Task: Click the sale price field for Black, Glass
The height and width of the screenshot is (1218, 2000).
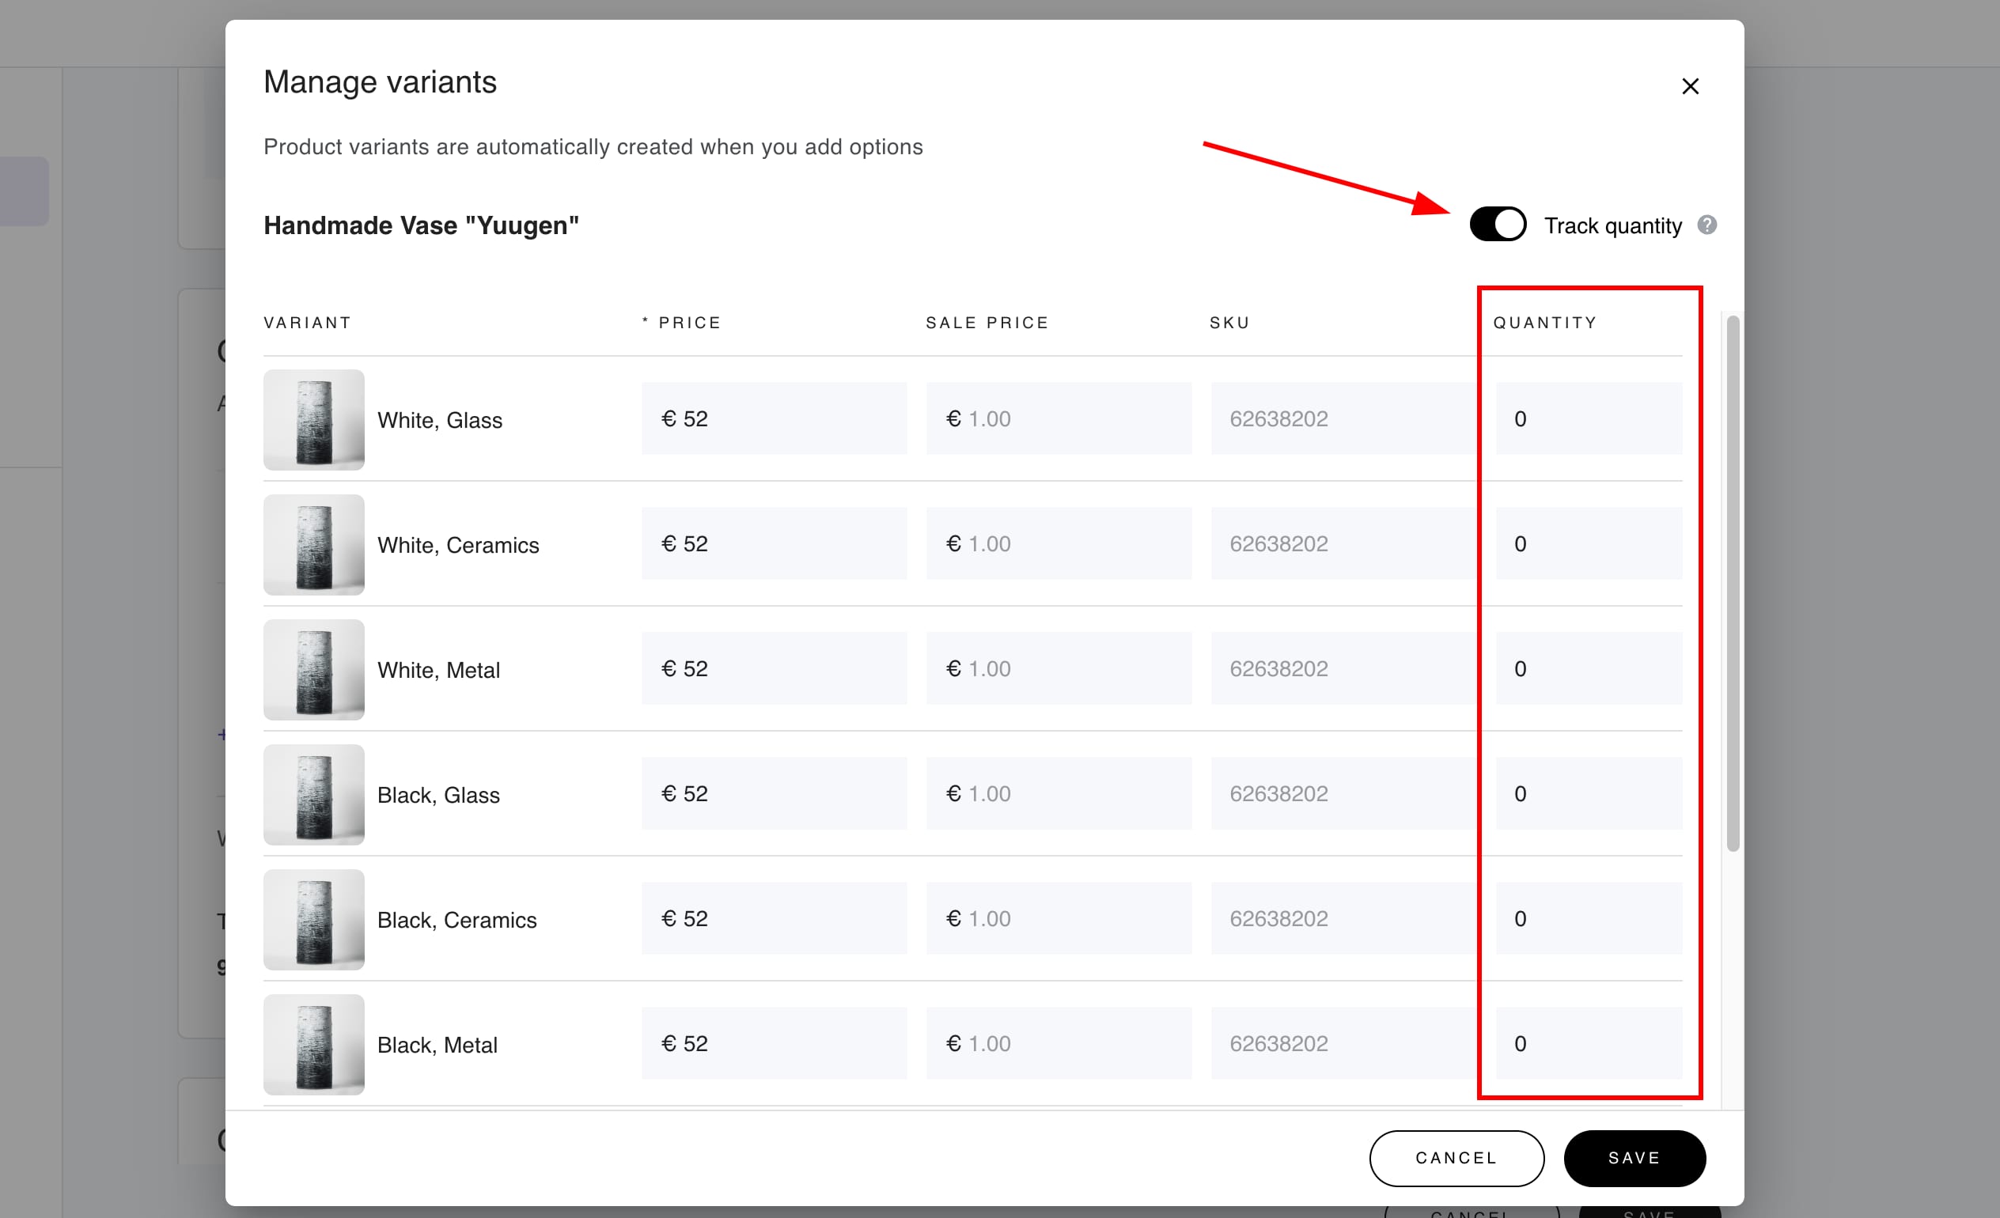Action: [x=1059, y=793]
